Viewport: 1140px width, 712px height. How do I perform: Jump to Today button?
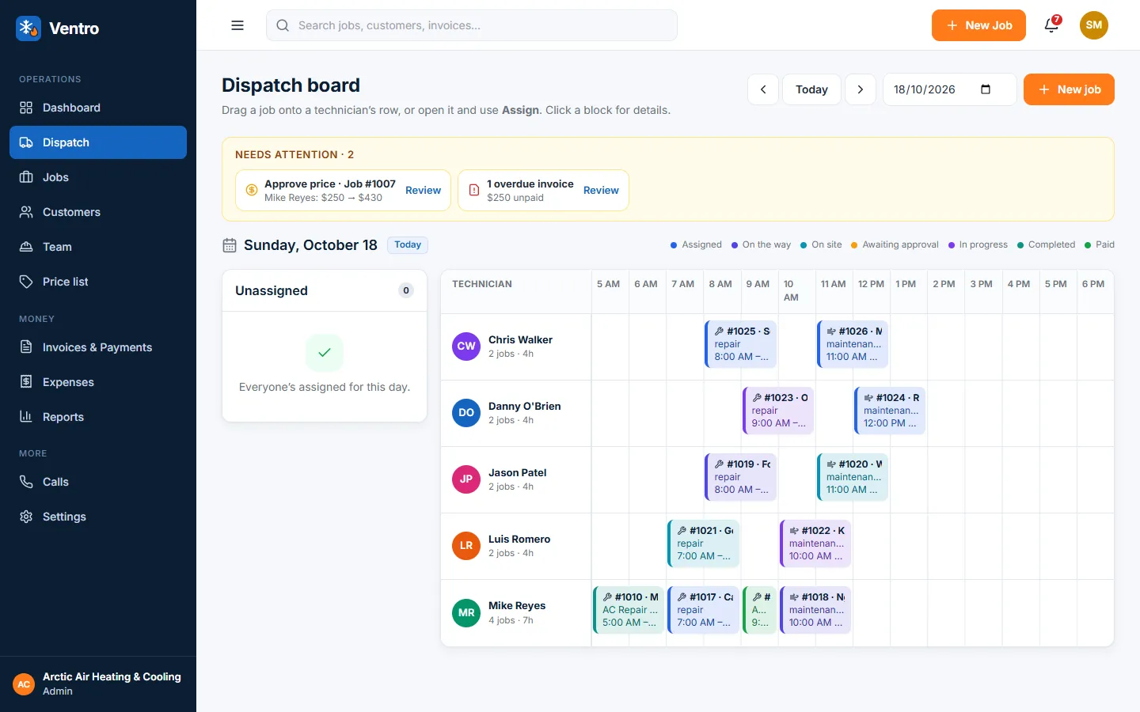[x=811, y=89]
